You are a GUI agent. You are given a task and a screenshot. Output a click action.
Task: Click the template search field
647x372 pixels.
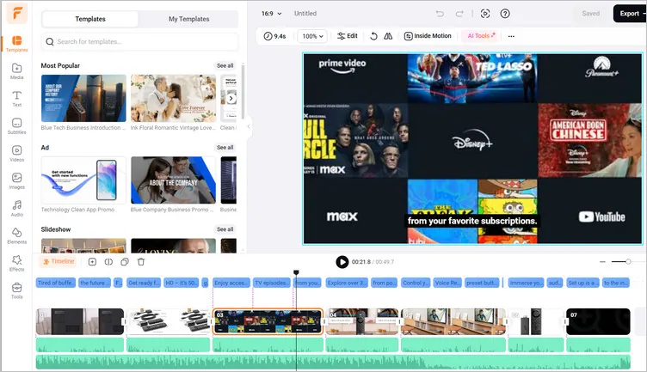tap(140, 41)
